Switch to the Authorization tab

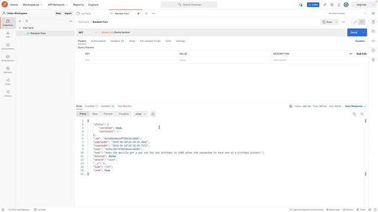pyautogui.click(x=99, y=41)
